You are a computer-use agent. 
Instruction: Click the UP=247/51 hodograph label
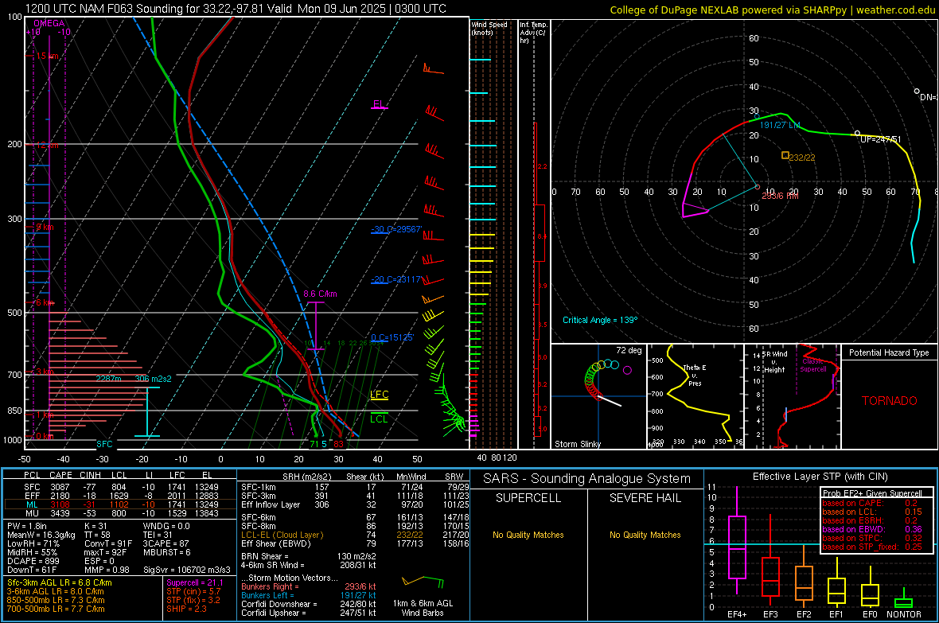pos(880,139)
